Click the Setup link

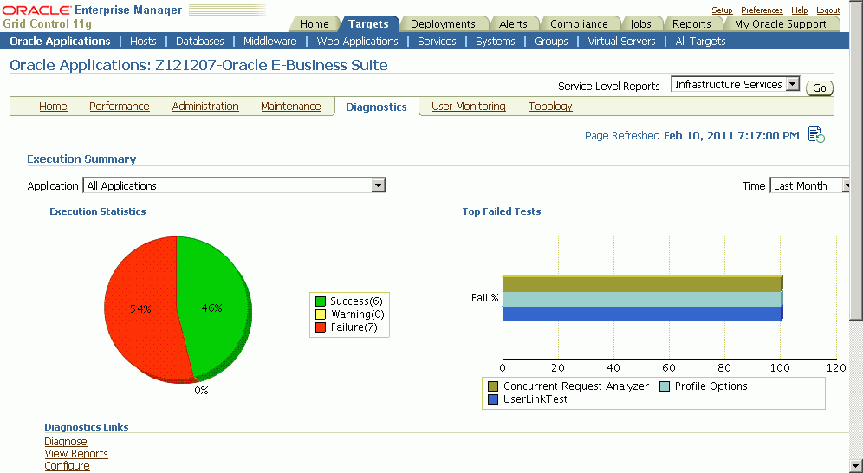click(722, 10)
